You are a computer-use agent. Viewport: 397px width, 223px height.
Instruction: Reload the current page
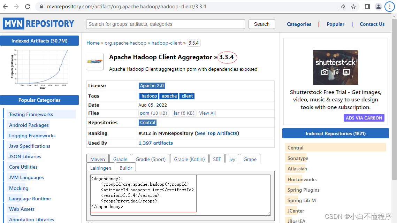click(28, 7)
